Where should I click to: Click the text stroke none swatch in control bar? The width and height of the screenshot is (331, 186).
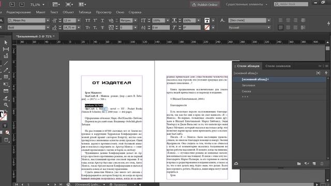(207, 27)
